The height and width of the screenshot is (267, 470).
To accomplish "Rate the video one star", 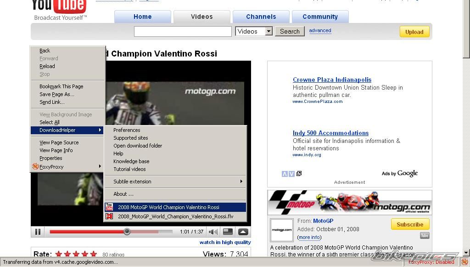I will [58, 254].
